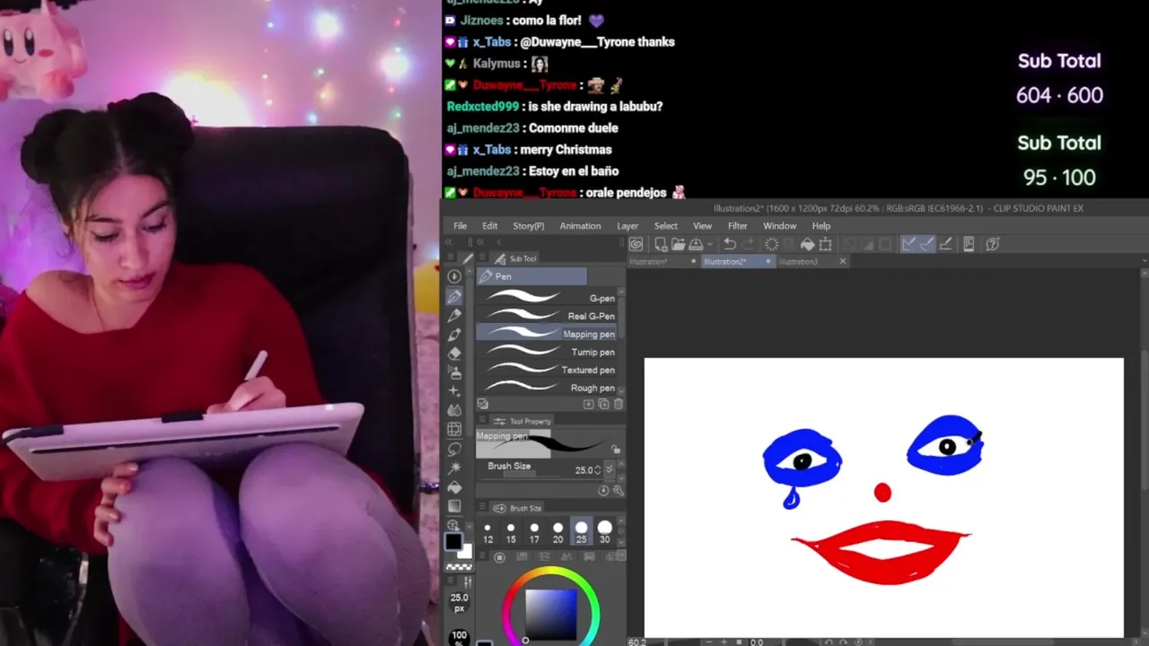Screen dimensions: 1149x646
Task: Open the tablet device icon in command bar
Action: (x=969, y=244)
